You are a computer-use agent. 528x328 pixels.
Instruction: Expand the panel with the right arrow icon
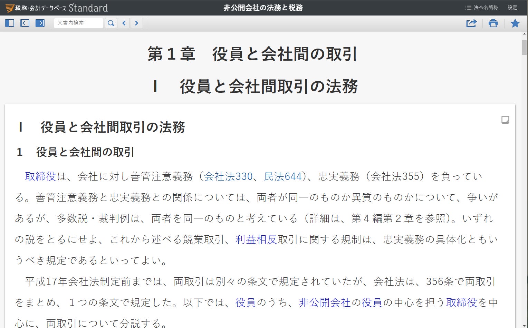click(x=40, y=23)
